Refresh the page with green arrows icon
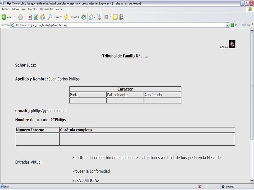This screenshot has height=190, width=254. (36, 17)
